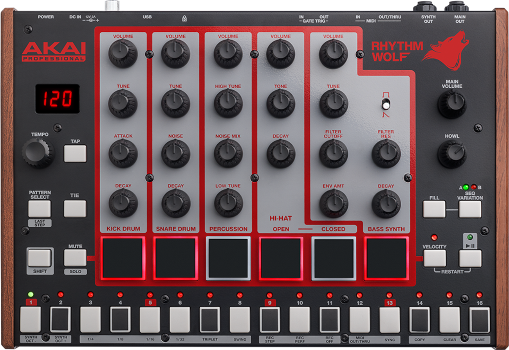
Task: Click the Howl knob
Action: click(x=452, y=153)
